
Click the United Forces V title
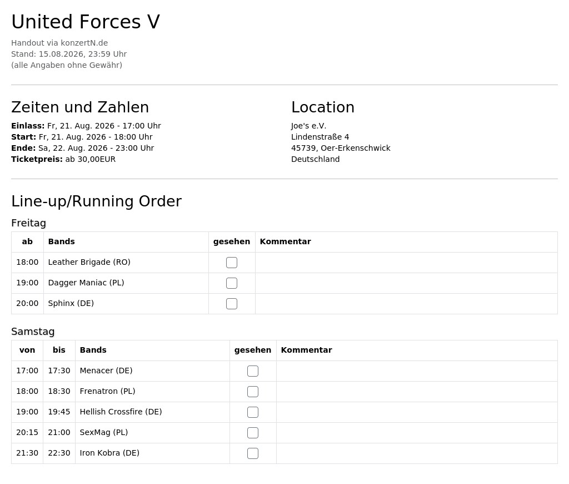[86, 22]
